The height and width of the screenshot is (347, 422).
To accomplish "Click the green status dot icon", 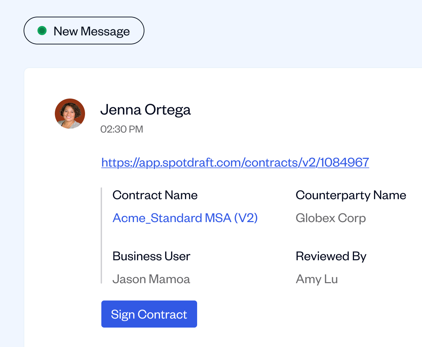I will [42, 31].
